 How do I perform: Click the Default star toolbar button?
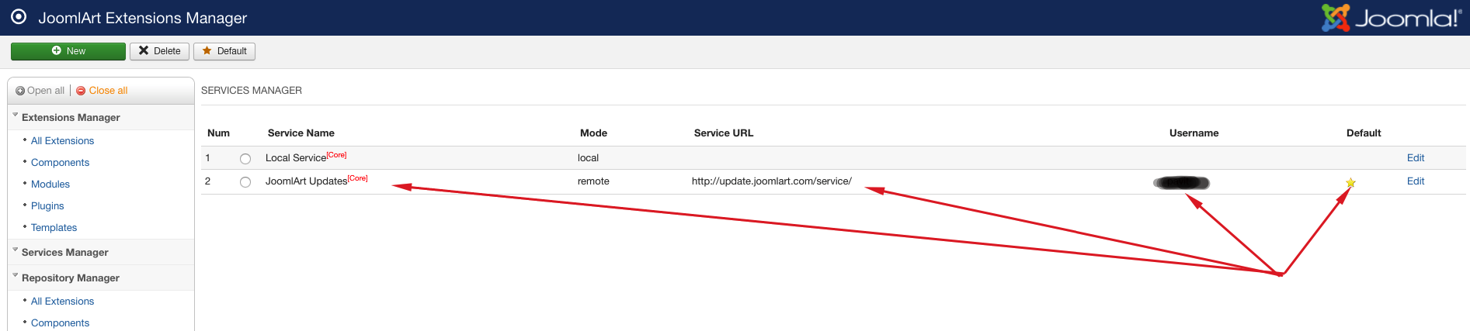224,51
